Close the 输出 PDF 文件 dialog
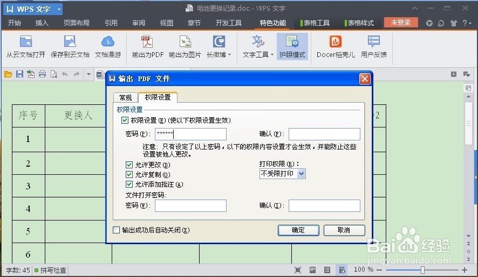 365,79
